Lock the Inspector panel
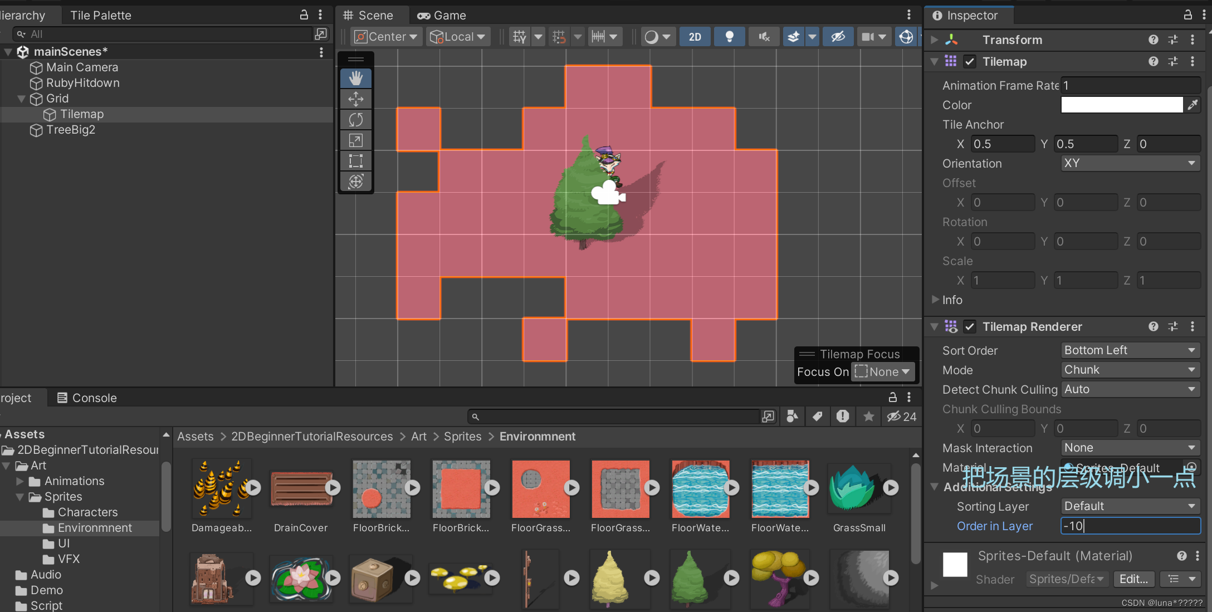Image resolution: width=1212 pixels, height=612 pixels. [1188, 15]
